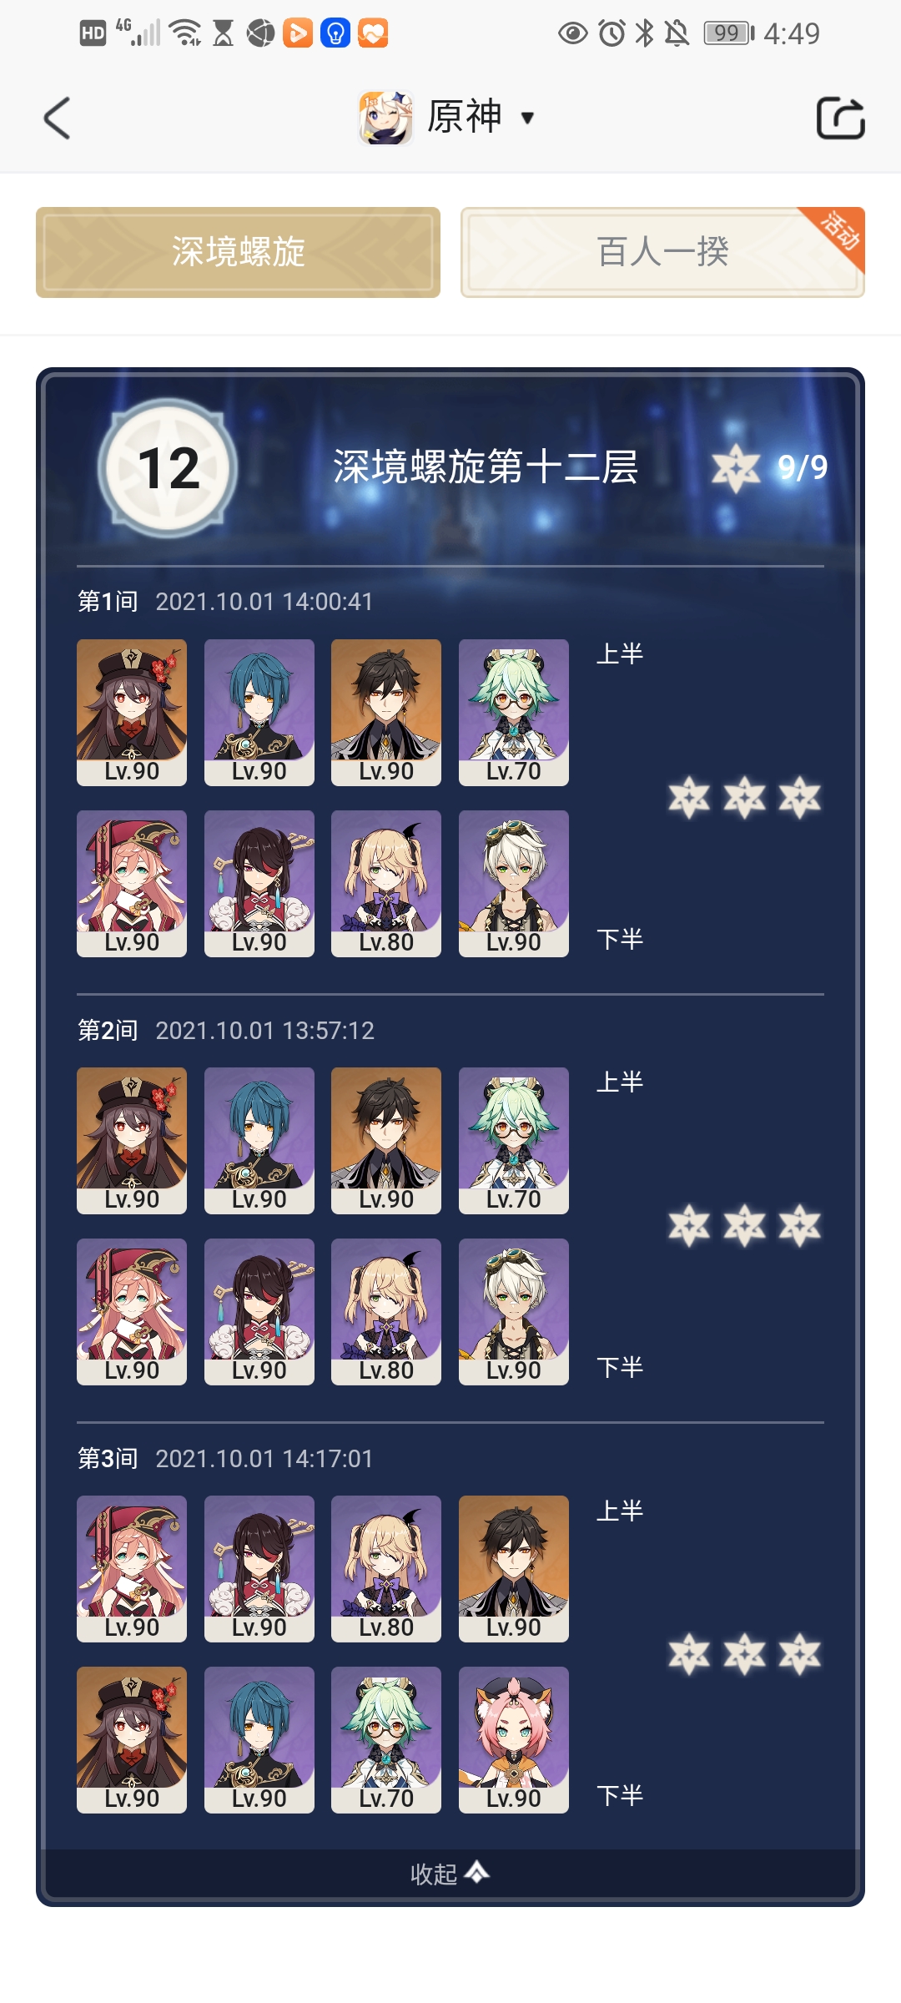Tap the back arrow icon
The width and height of the screenshot is (901, 2003).
pos(57,118)
